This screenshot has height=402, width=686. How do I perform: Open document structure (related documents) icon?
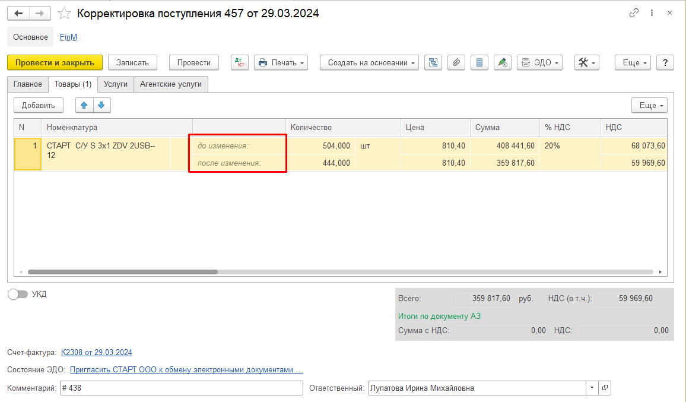433,62
